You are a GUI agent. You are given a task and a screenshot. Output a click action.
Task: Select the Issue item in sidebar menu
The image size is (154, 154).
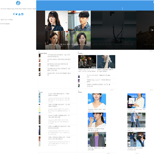13,9
